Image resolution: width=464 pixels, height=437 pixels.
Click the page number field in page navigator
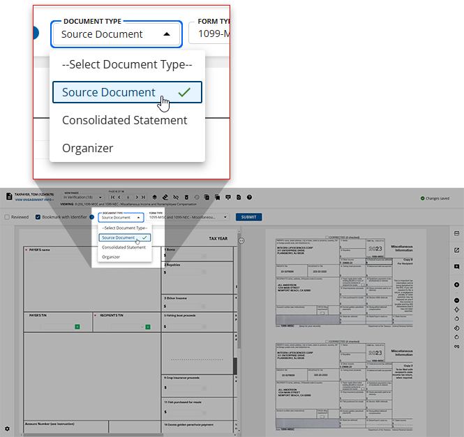(x=128, y=197)
